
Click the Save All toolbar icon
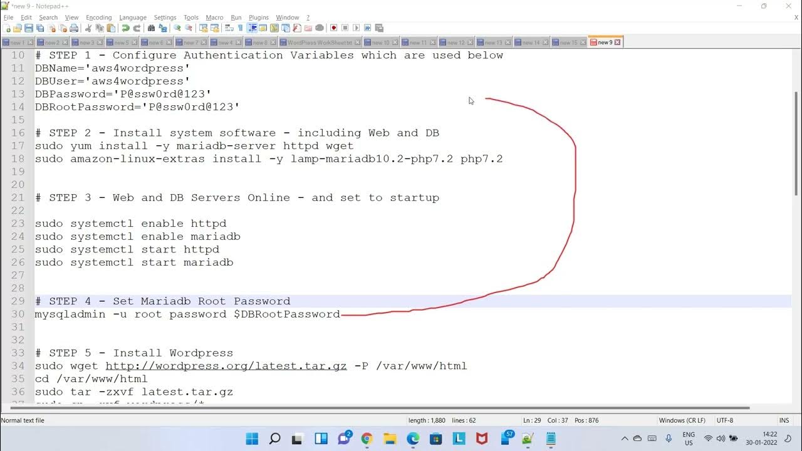pyautogui.click(x=40, y=28)
